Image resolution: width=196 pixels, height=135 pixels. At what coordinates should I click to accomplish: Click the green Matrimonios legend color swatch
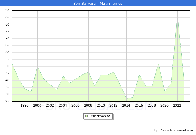[87, 116]
